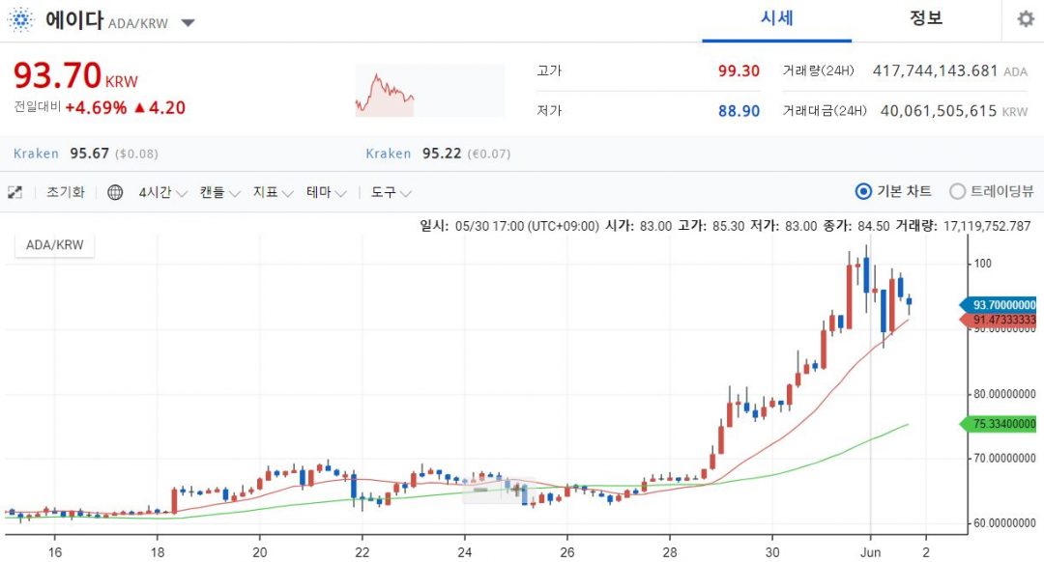Click the globe timezone icon in the chart toolbar
1044x562 pixels.
click(x=115, y=192)
